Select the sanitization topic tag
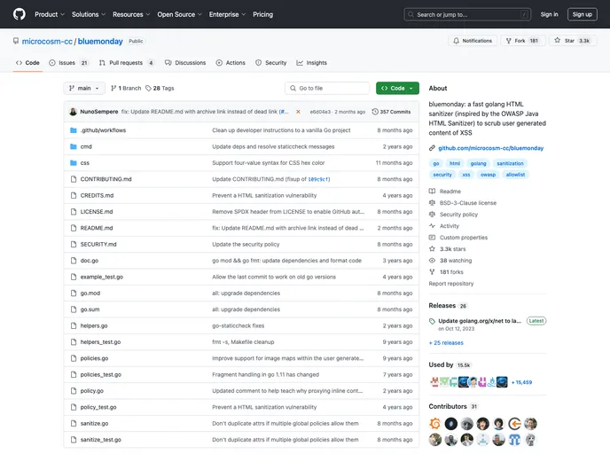 point(510,163)
